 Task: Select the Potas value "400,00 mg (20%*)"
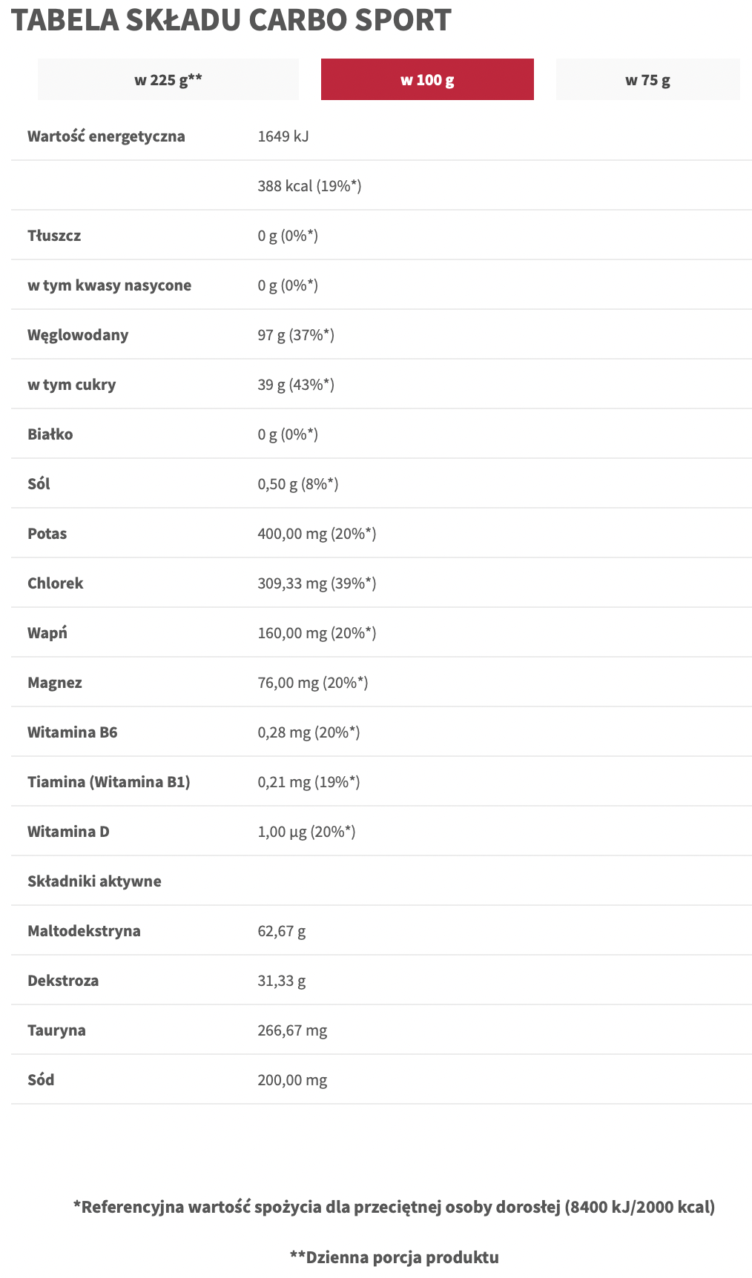(317, 534)
